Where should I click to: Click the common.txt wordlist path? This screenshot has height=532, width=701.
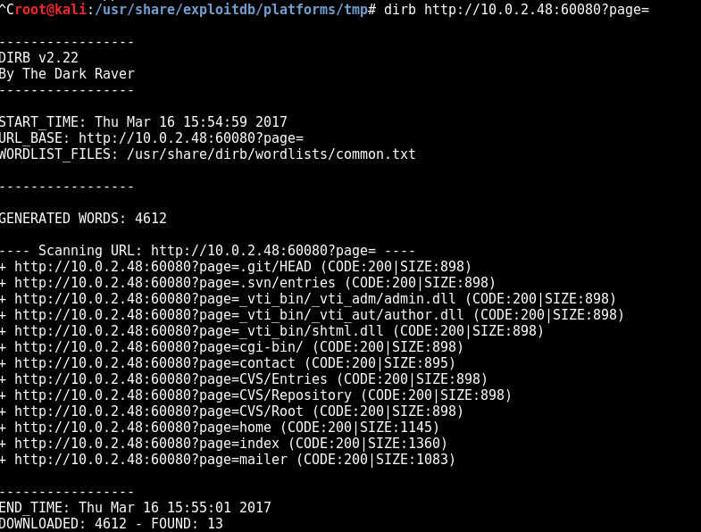[271, 154]
